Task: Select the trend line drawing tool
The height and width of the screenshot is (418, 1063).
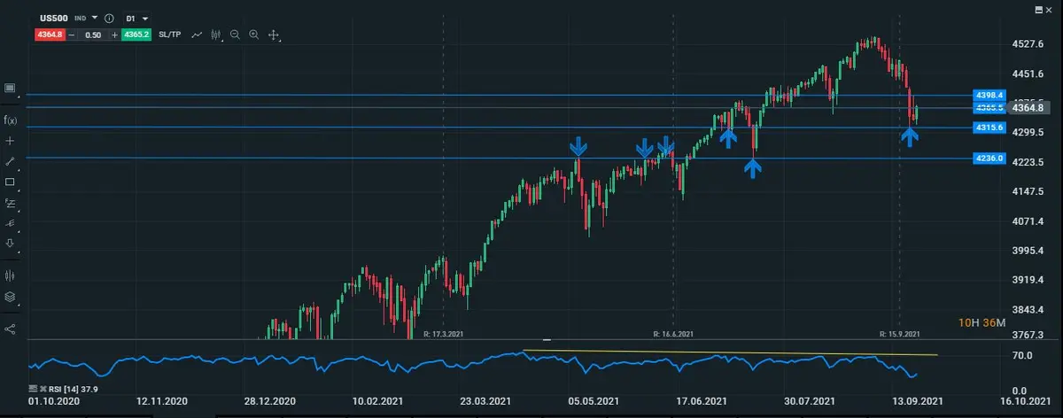Action: [x=11, y=161]
